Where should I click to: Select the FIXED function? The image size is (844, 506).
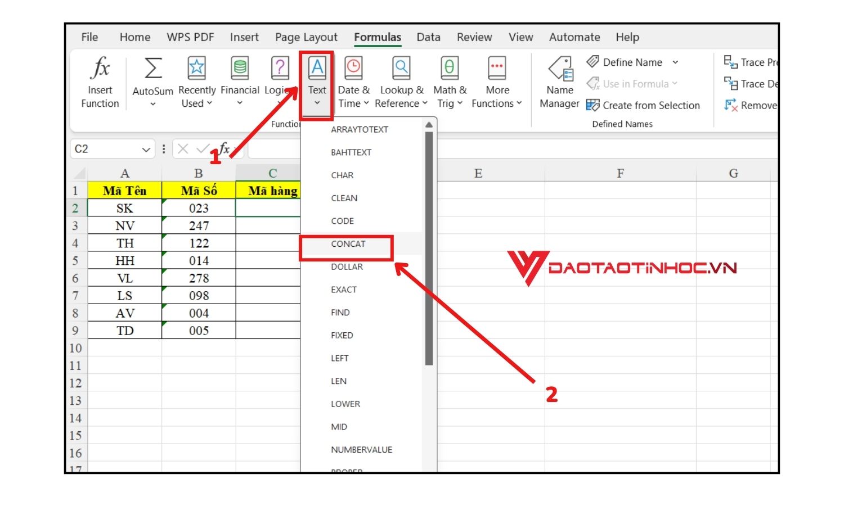tap(361, 335)
